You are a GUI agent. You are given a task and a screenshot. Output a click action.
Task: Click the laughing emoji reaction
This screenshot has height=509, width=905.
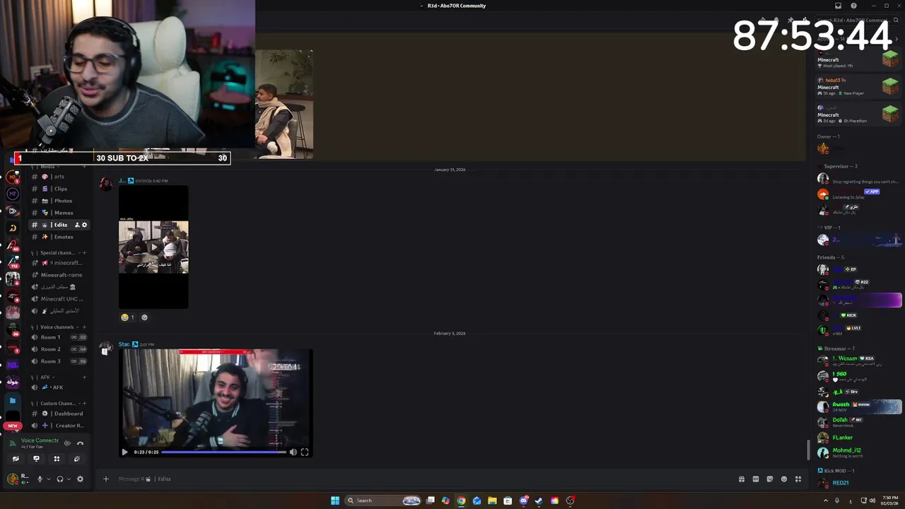click(128, 317)
